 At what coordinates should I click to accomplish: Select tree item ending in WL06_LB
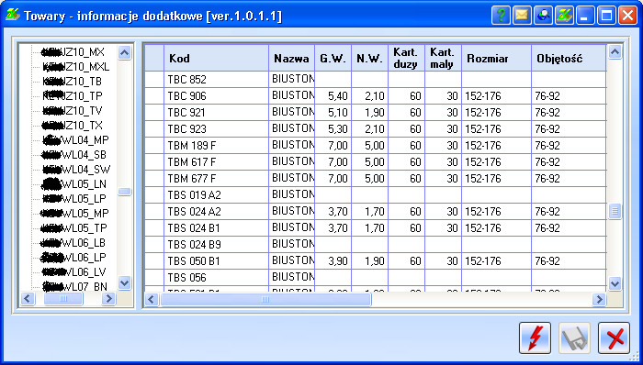[x=73, y=243]
